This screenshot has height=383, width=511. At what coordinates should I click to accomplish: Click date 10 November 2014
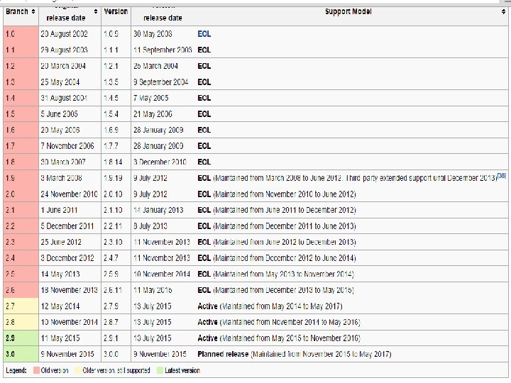pyautogui.click(x=69, y=322)
